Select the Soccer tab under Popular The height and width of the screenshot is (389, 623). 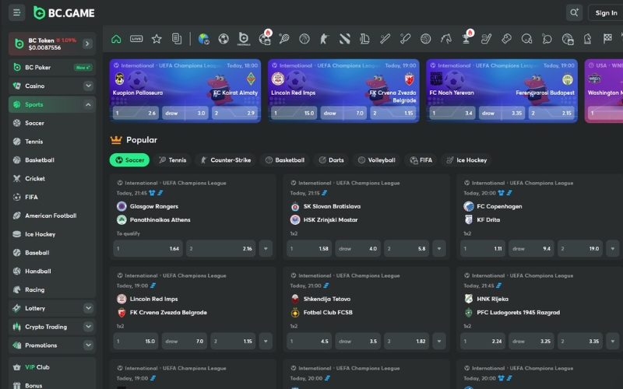coord(129,160)
